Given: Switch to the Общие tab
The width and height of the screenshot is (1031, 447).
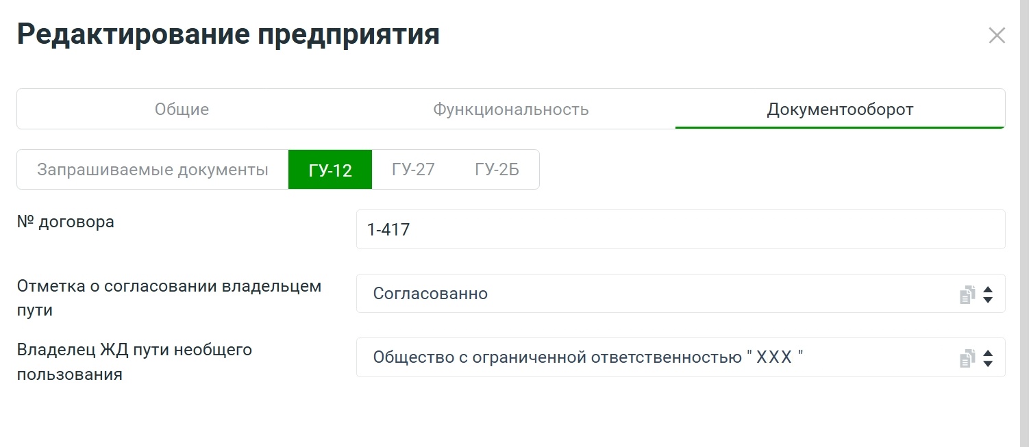Looking at the screenshot, I should point(182,110).
